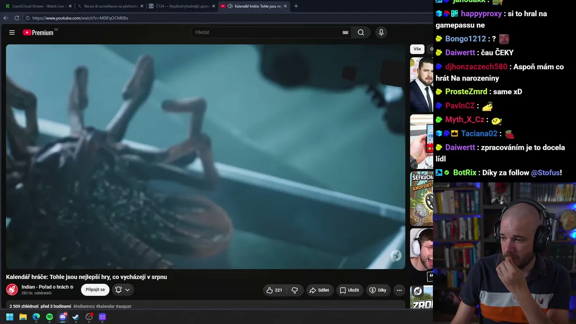This screenshot has width=576, height=324.
Task: Select the YouTube URL in the address bar
Action: tap(80, 18)
